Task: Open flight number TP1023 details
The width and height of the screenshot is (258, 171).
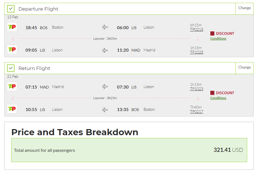Action: [x=196, y=89]
